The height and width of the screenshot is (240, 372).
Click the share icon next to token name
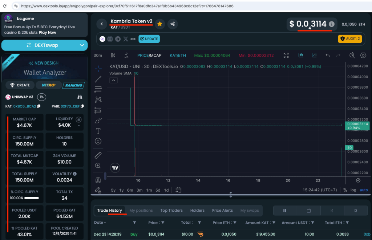[x=172, y=24]
